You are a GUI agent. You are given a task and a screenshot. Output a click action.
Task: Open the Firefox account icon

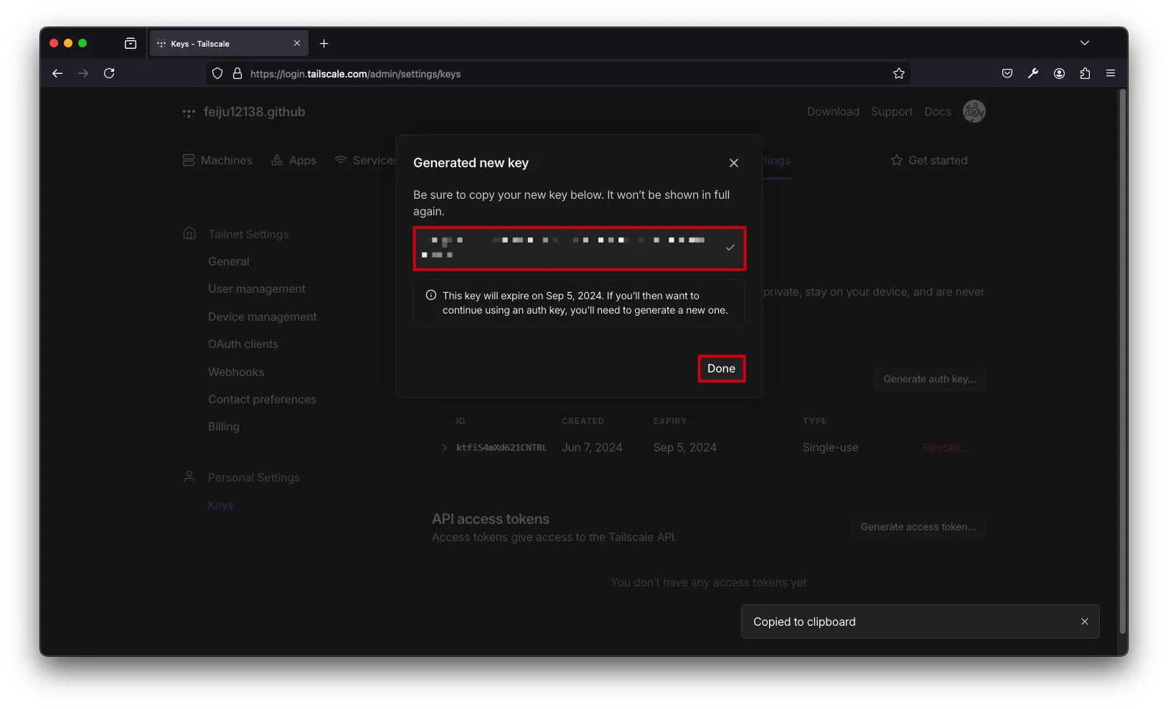click(1059, 73)
